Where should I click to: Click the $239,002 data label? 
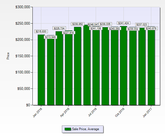pyautogui.click(x=133, y=29)
